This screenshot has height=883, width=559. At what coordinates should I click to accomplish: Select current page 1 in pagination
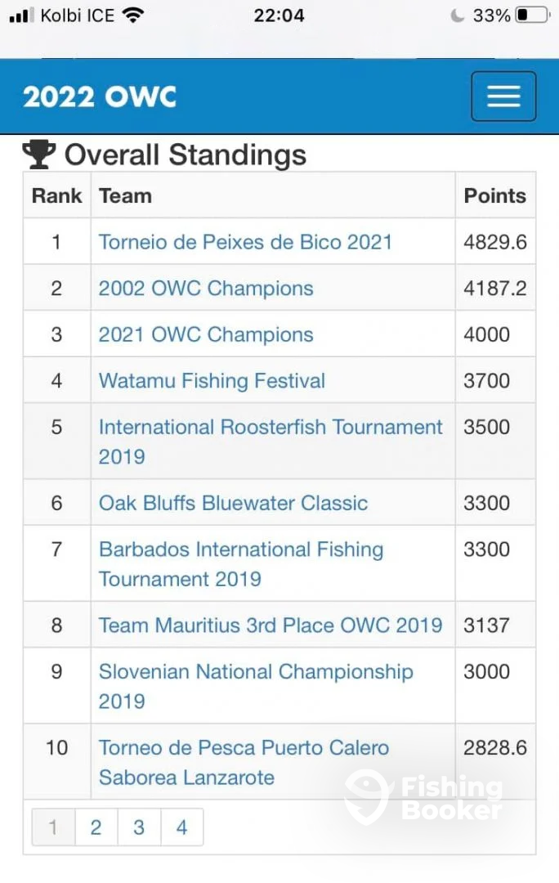(x=53, y=827)
